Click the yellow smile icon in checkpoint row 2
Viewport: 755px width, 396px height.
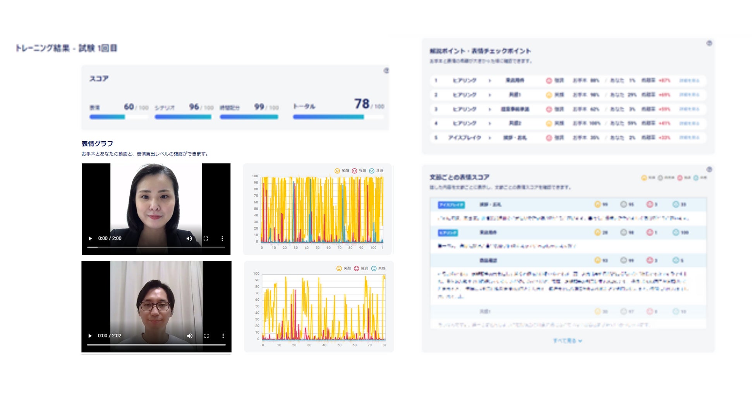(549, 95)
